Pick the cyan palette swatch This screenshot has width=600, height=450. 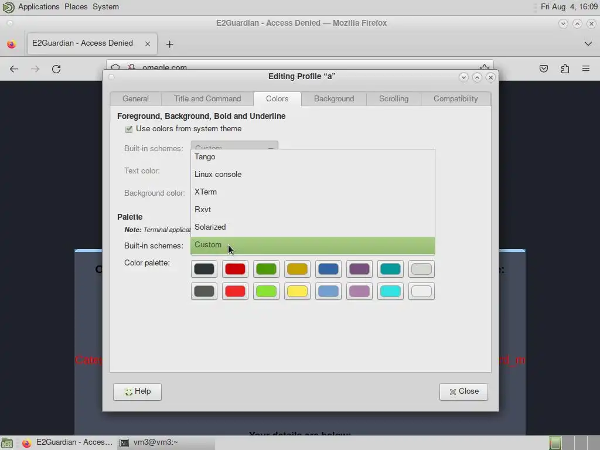[x=390, y=291]
